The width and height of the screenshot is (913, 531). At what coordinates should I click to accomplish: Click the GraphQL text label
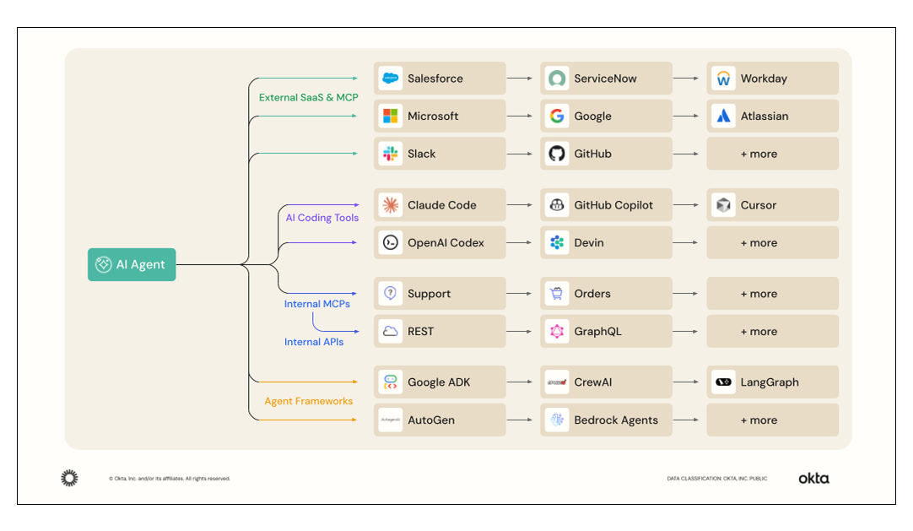click(x=597, y=332)
